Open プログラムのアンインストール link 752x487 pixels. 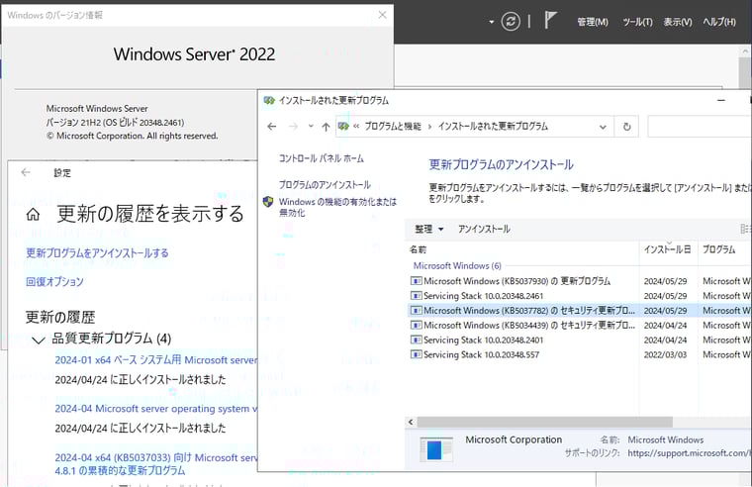(x=325, y=185)
